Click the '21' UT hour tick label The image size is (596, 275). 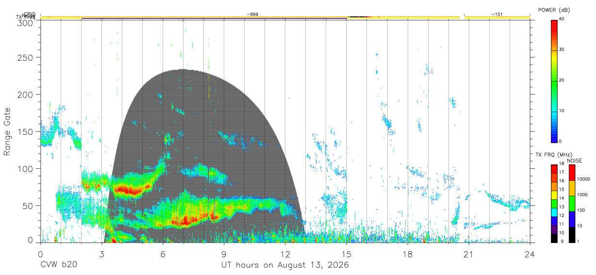pyautogui.click(x=469, y=254)
